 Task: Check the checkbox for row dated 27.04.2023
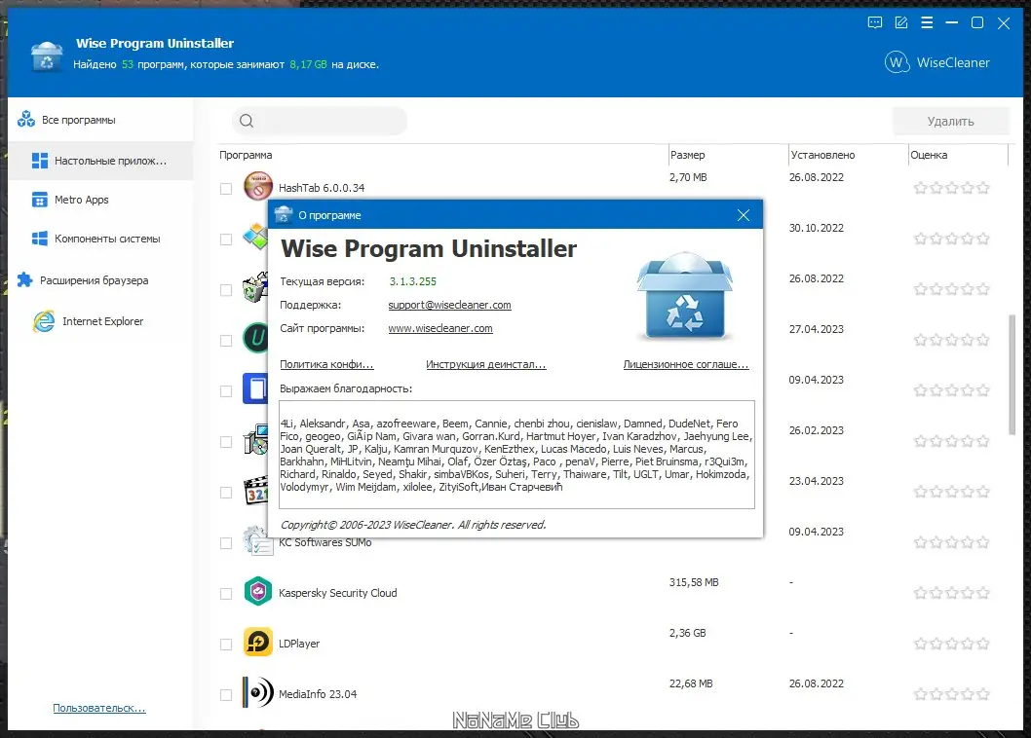[226, 341]
